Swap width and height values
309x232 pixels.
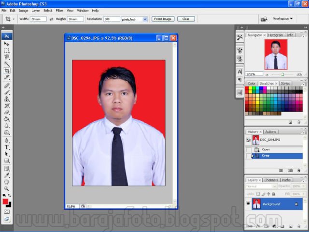coord(51,19)
